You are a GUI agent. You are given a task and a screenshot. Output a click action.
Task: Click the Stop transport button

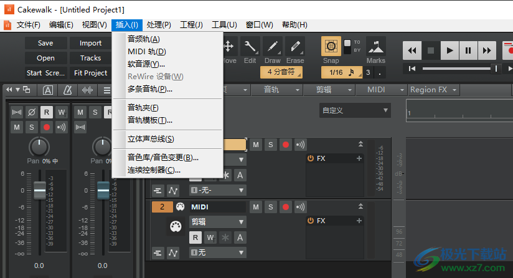pos(431,50)
